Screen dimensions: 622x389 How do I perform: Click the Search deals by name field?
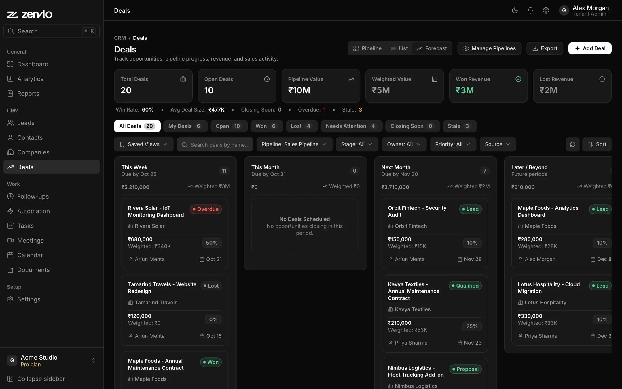click(x=215, y=144)
